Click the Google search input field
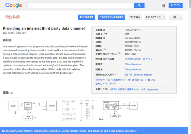 point(80,5)
